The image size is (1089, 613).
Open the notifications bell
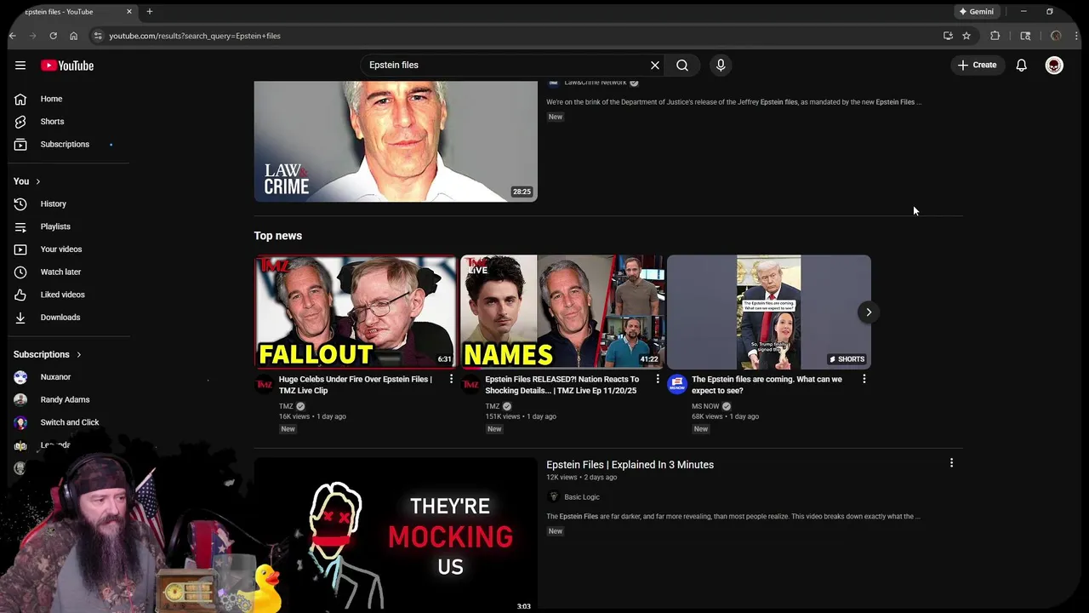1022,66
